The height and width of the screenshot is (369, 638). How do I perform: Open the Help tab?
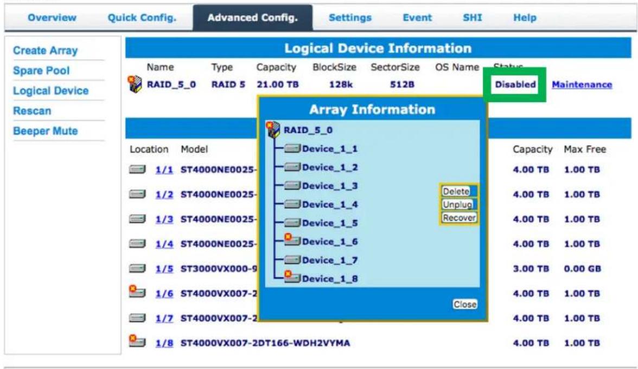pyautogui.click(x=525, y=17)
